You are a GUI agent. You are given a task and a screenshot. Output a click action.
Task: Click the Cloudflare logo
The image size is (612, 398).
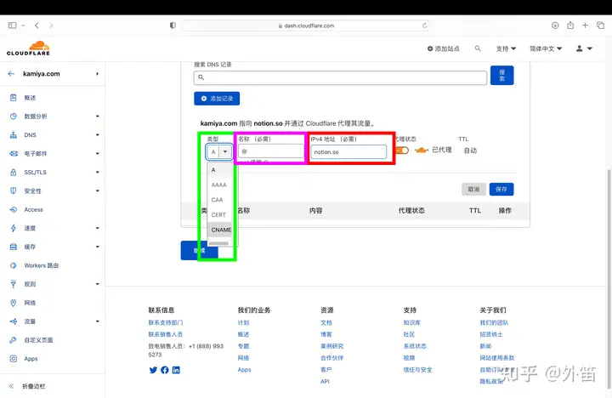[x=28, y=48]
